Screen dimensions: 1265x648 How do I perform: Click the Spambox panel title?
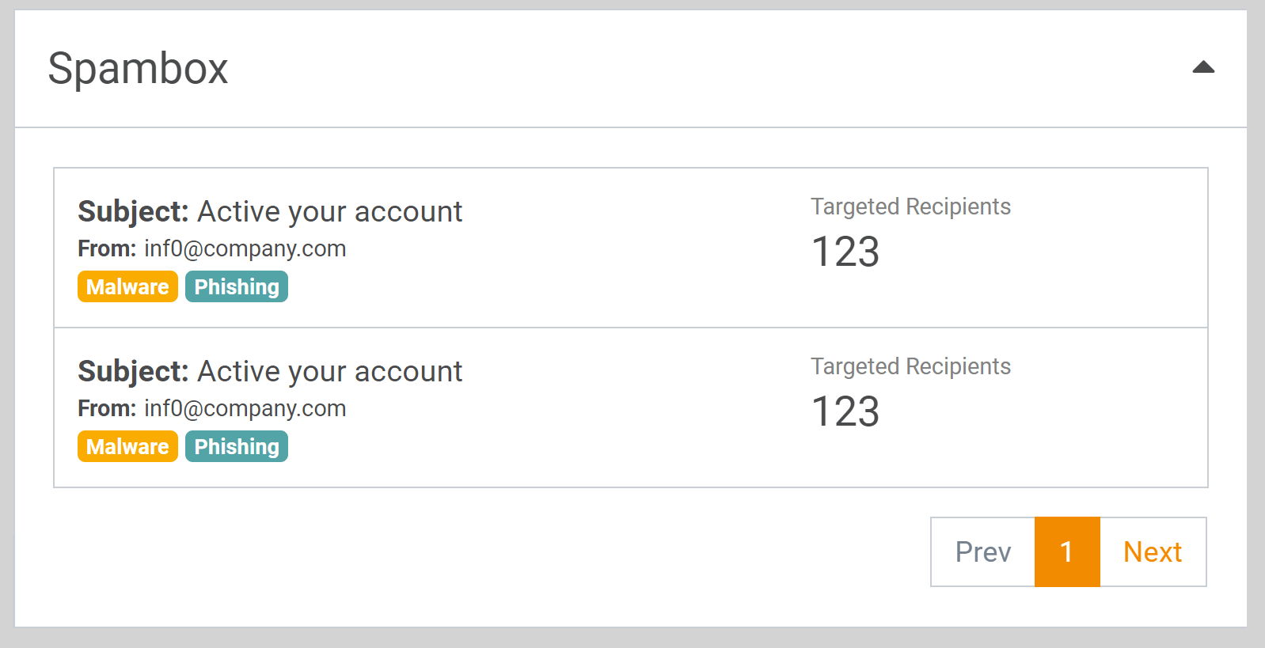(138, 68)
